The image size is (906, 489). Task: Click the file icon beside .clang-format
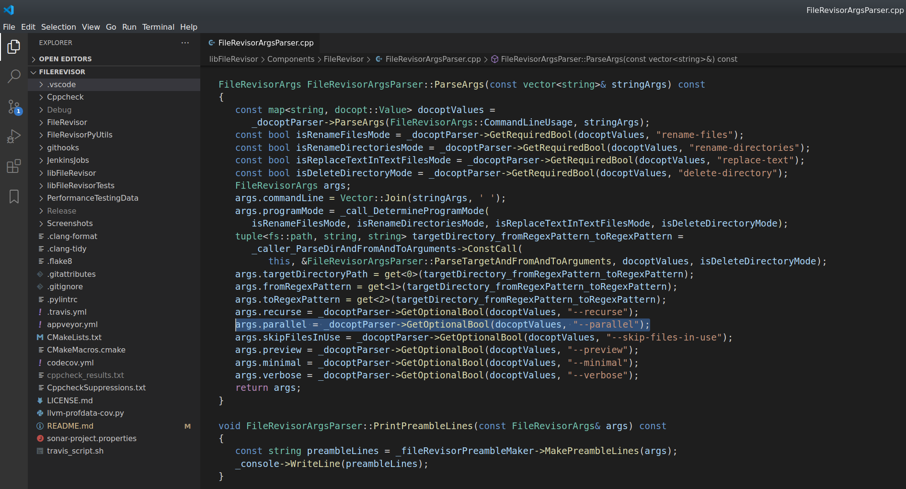41,236
